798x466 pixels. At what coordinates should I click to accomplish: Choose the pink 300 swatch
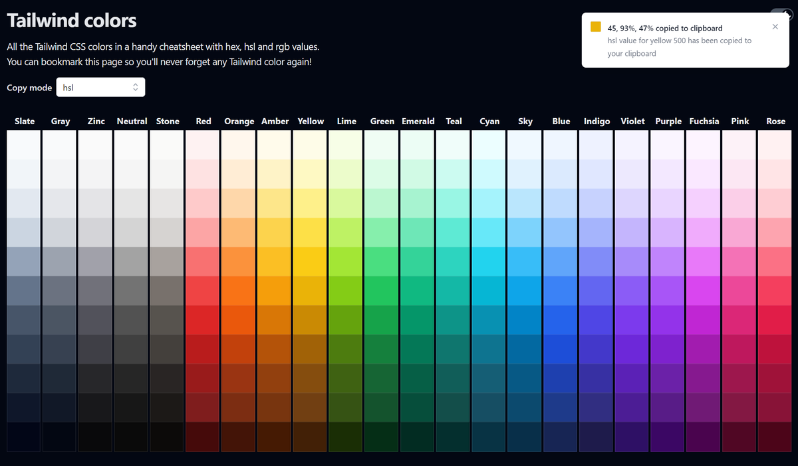[x=740, y=232]
